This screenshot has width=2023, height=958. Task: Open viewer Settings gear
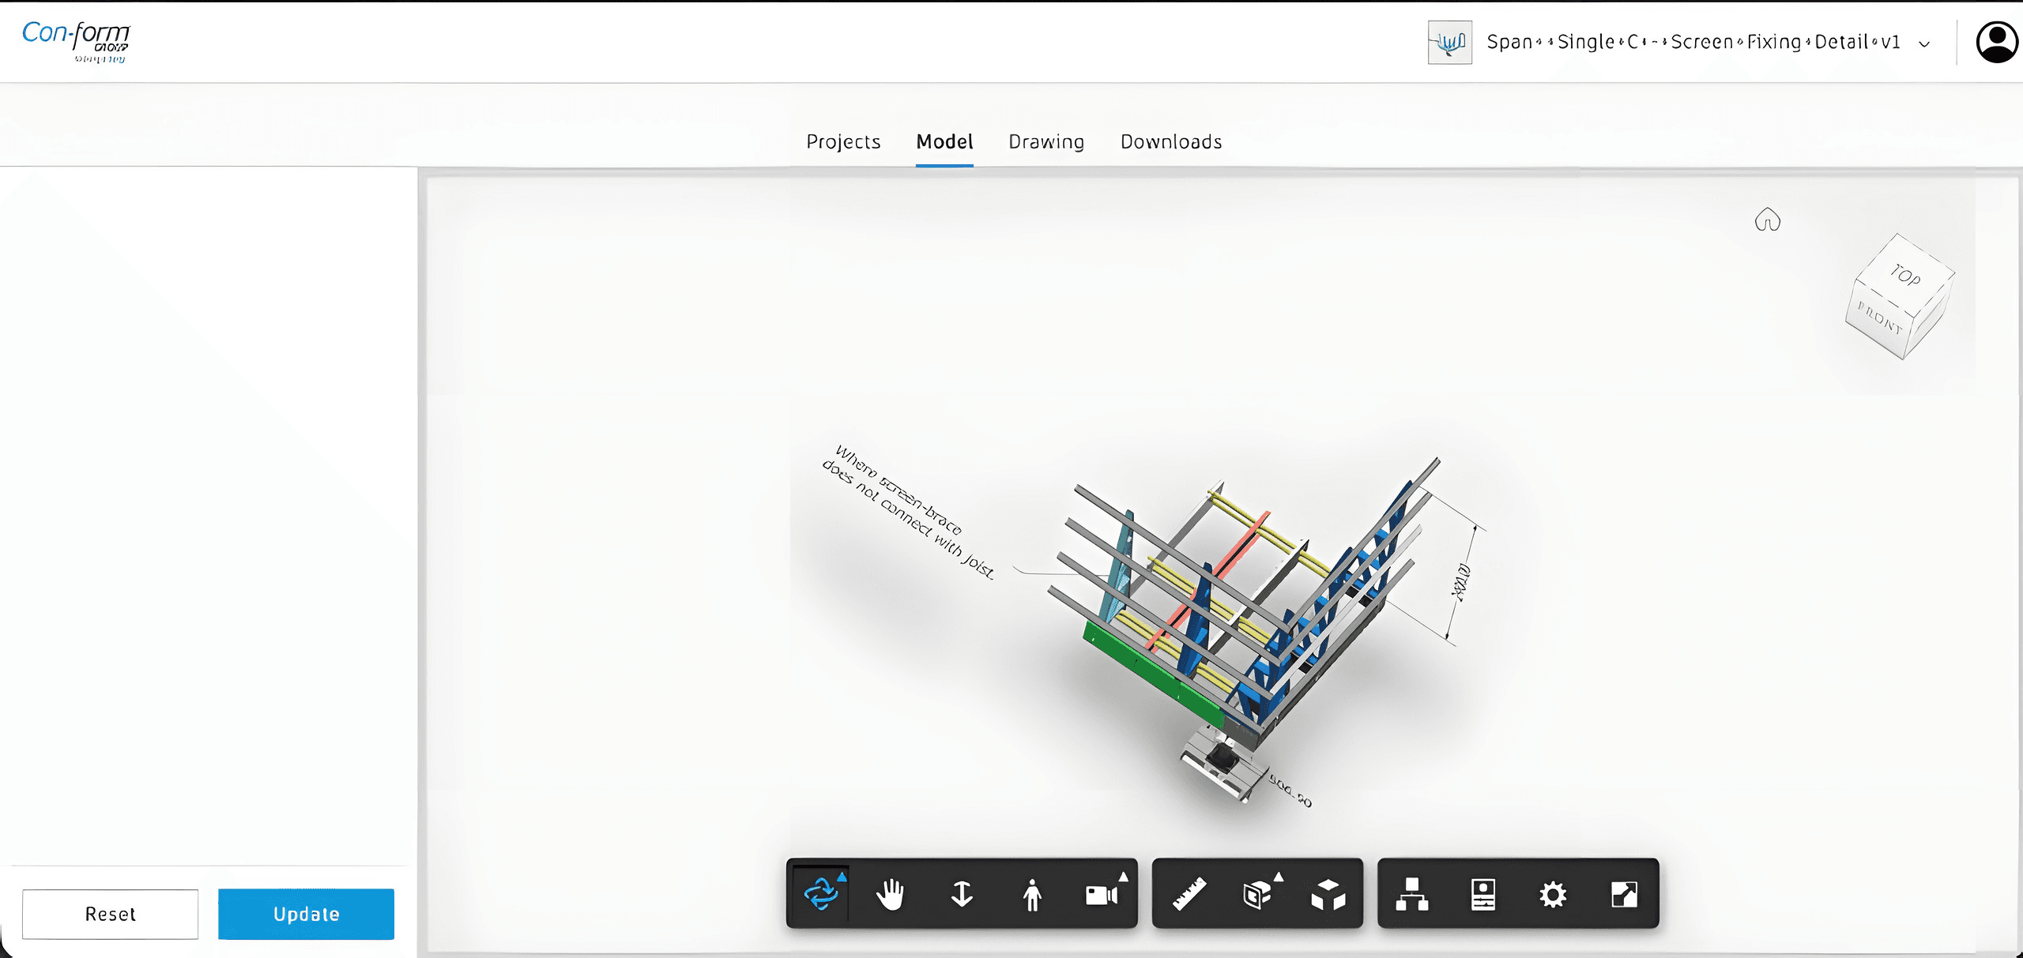click(x=1553, y=895)
